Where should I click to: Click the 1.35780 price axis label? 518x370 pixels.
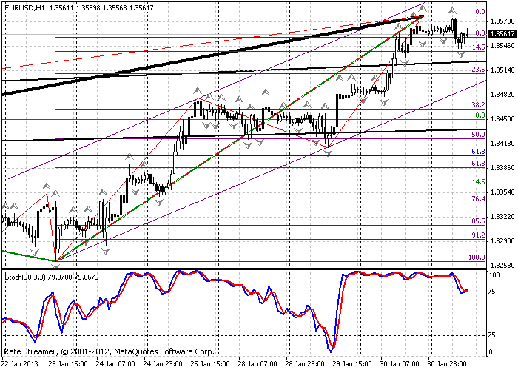[502, 21]
